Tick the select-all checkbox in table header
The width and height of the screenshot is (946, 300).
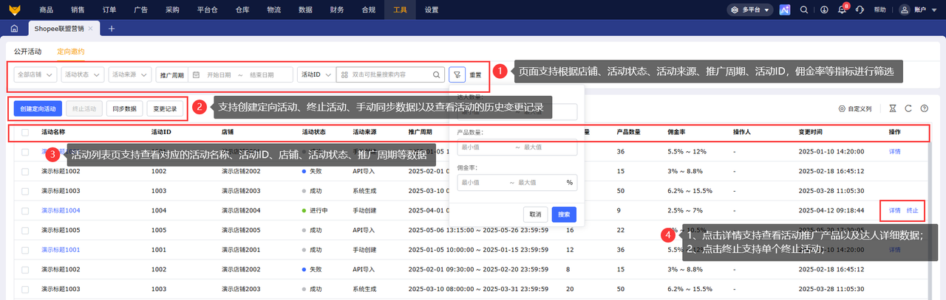25,133
